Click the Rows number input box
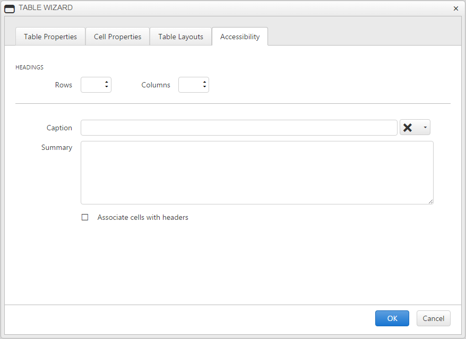This screenshot has width=466, height=339. [x=92, y=85]
